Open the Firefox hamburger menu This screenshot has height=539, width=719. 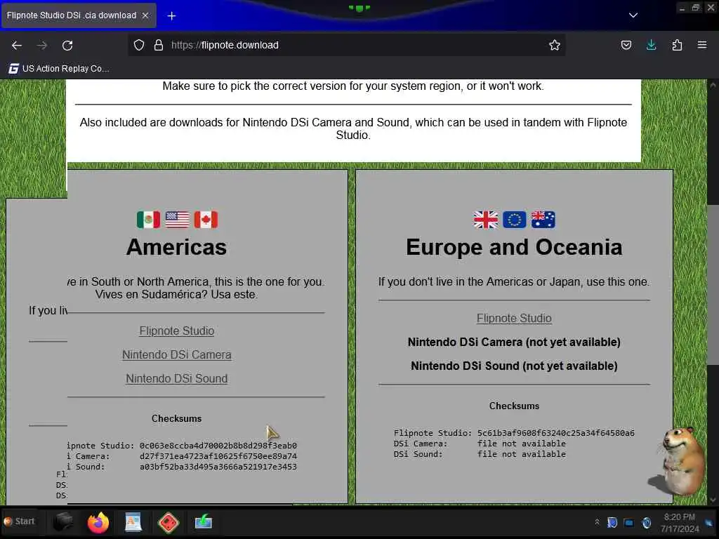pos(701,45)
